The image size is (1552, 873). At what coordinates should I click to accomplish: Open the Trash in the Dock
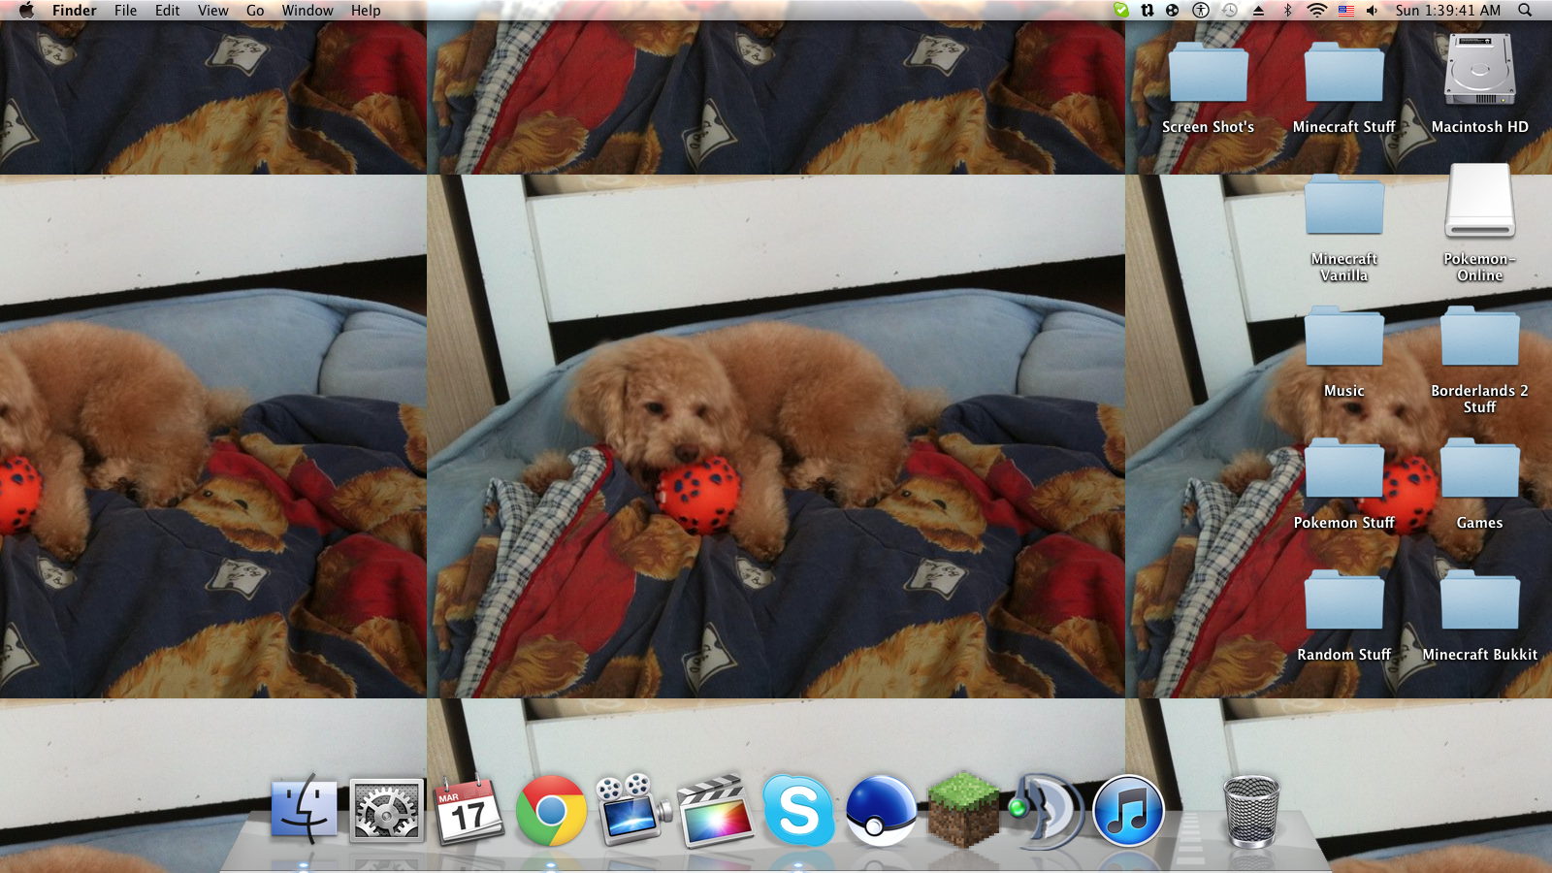coord(1251,811)
